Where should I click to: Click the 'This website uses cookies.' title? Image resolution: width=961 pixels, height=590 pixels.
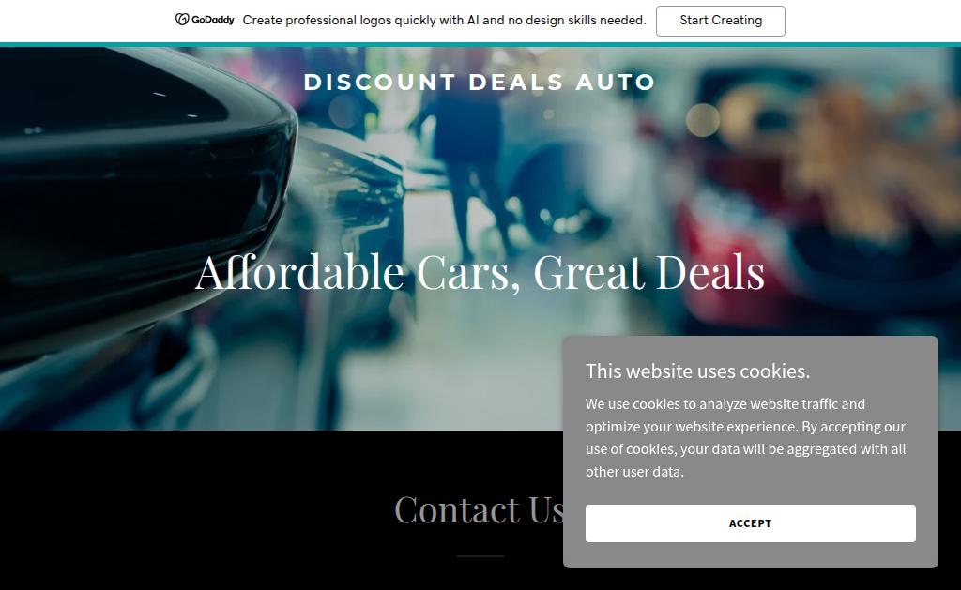click(697, 371)
